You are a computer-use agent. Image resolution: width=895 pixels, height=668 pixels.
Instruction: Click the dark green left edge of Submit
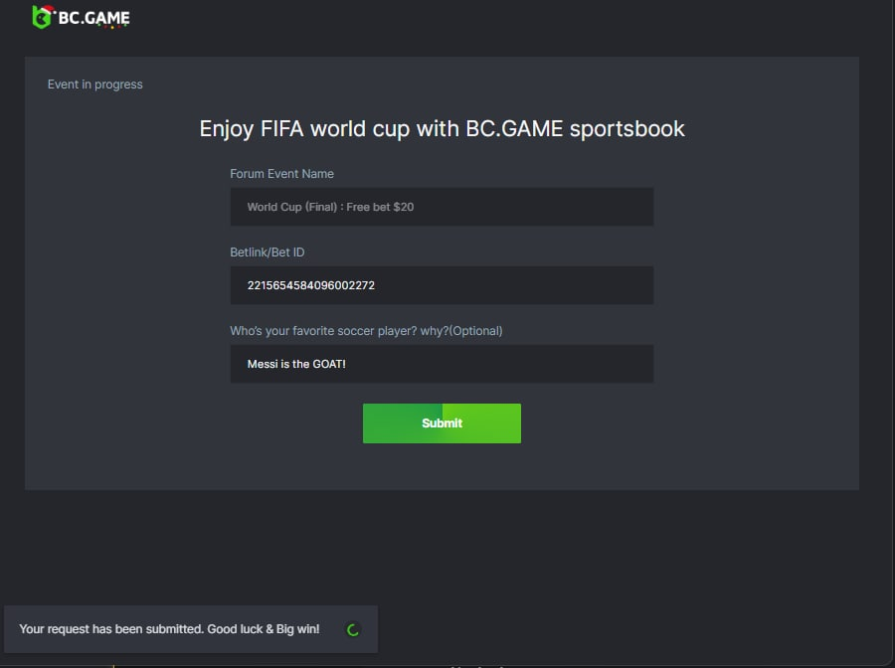pos(373,423)
